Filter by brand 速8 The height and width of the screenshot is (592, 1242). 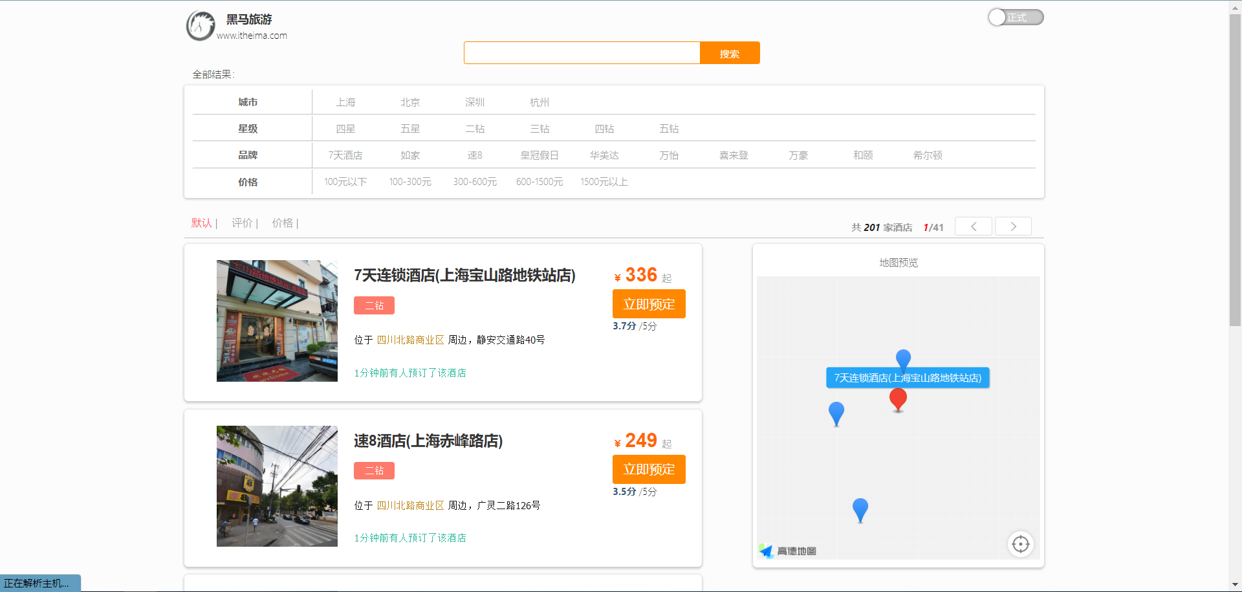tap(475, 155)
